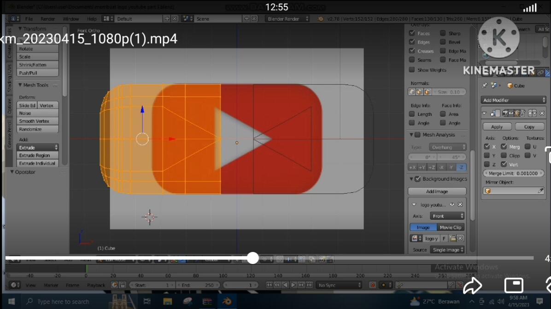Open image file folder icon
The image size is (551, 309).
(x=452, y=239)
